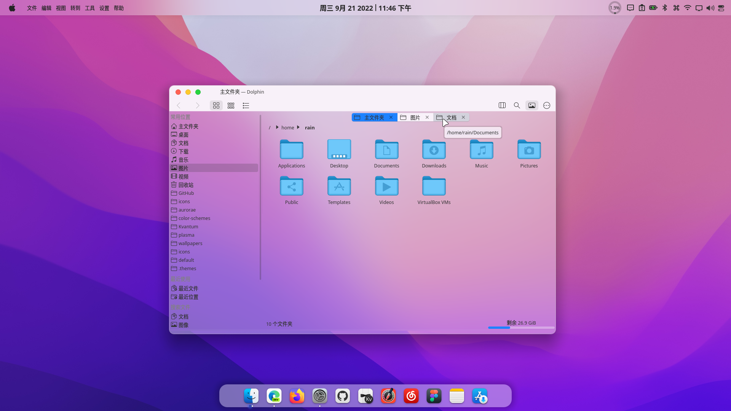Viewport: 731px width, 411px height.
Task: Open GitHub folder in sidebar
Action: (x=214, y=193)
